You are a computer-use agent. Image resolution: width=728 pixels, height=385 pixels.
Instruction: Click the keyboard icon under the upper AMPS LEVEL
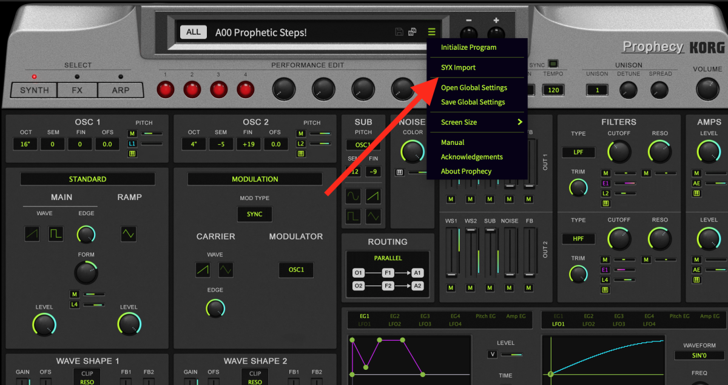[696, 193]
